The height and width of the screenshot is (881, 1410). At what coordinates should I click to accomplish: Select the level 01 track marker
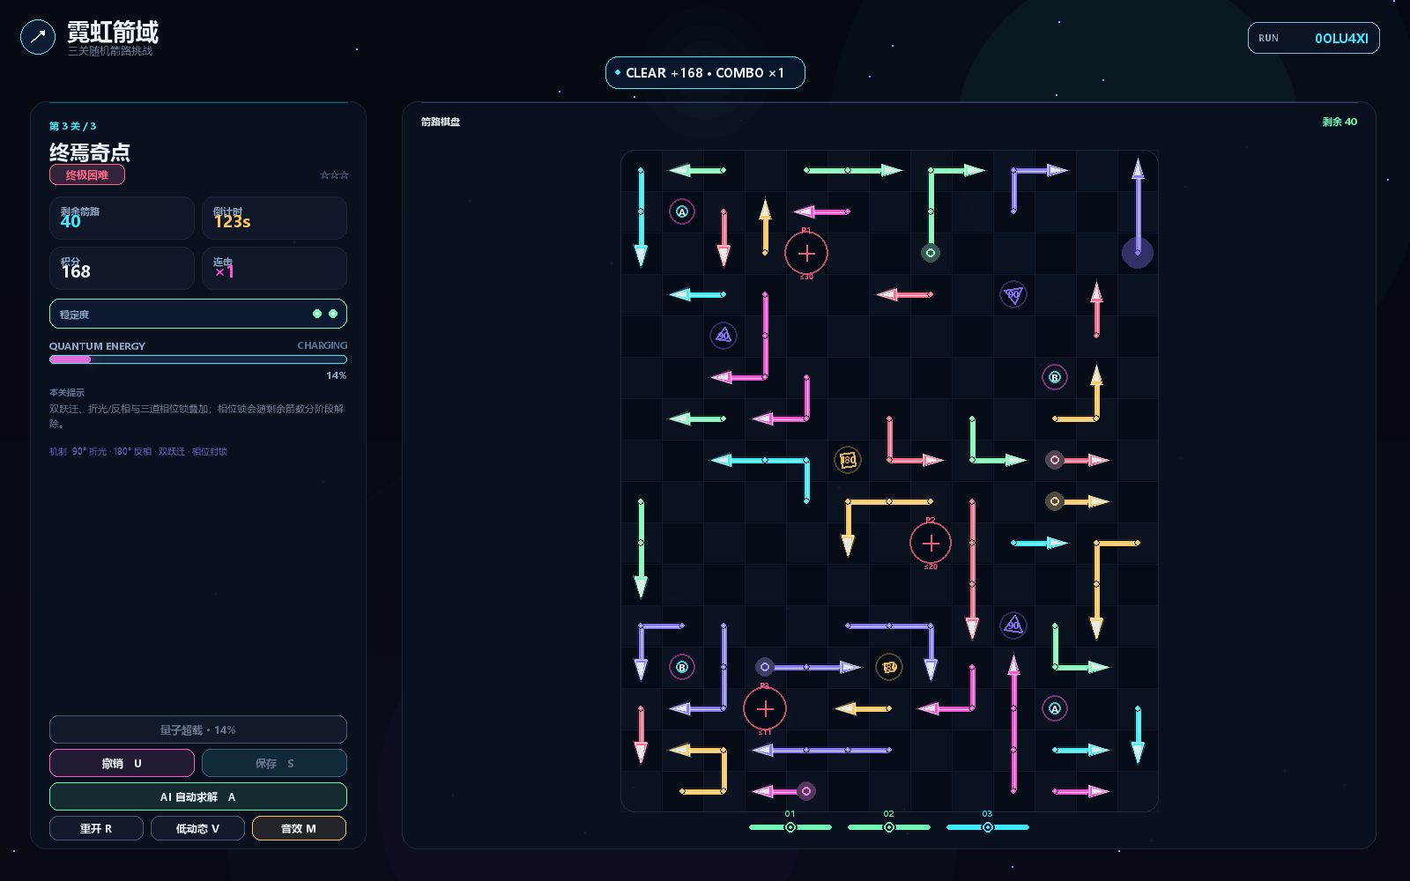(790, 827)
